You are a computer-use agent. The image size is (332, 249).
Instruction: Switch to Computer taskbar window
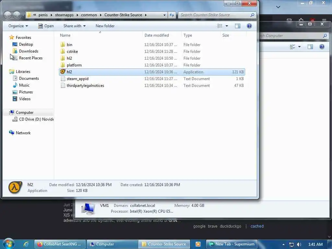point(113,244)
